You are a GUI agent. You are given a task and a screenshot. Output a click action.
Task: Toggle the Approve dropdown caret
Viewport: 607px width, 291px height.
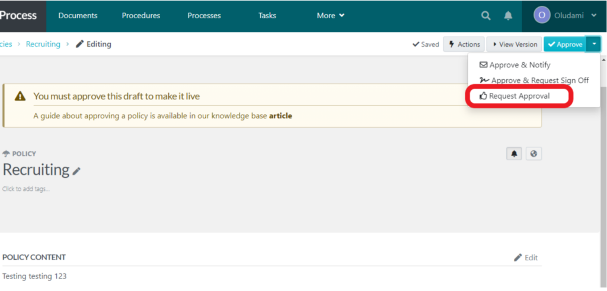click(593, 44)
